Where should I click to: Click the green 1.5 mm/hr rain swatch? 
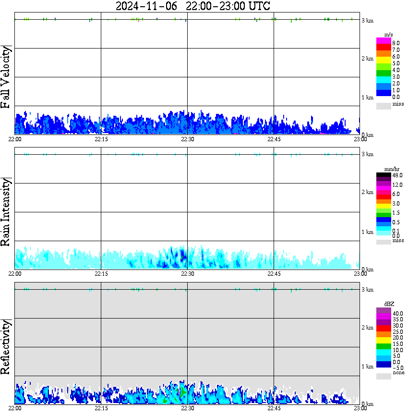point(384,215)
